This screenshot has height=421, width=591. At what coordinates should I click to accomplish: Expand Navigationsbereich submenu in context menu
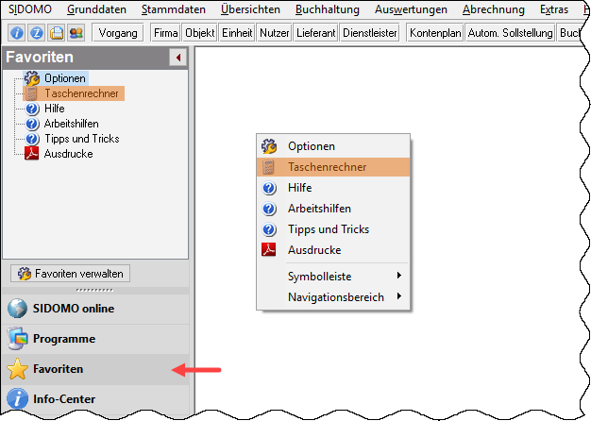pyautogui.click(x=333, y=297)
